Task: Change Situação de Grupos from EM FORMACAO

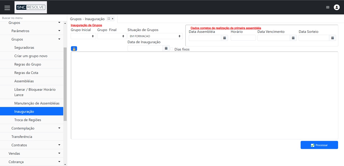Action: click(x=155, y=36)
